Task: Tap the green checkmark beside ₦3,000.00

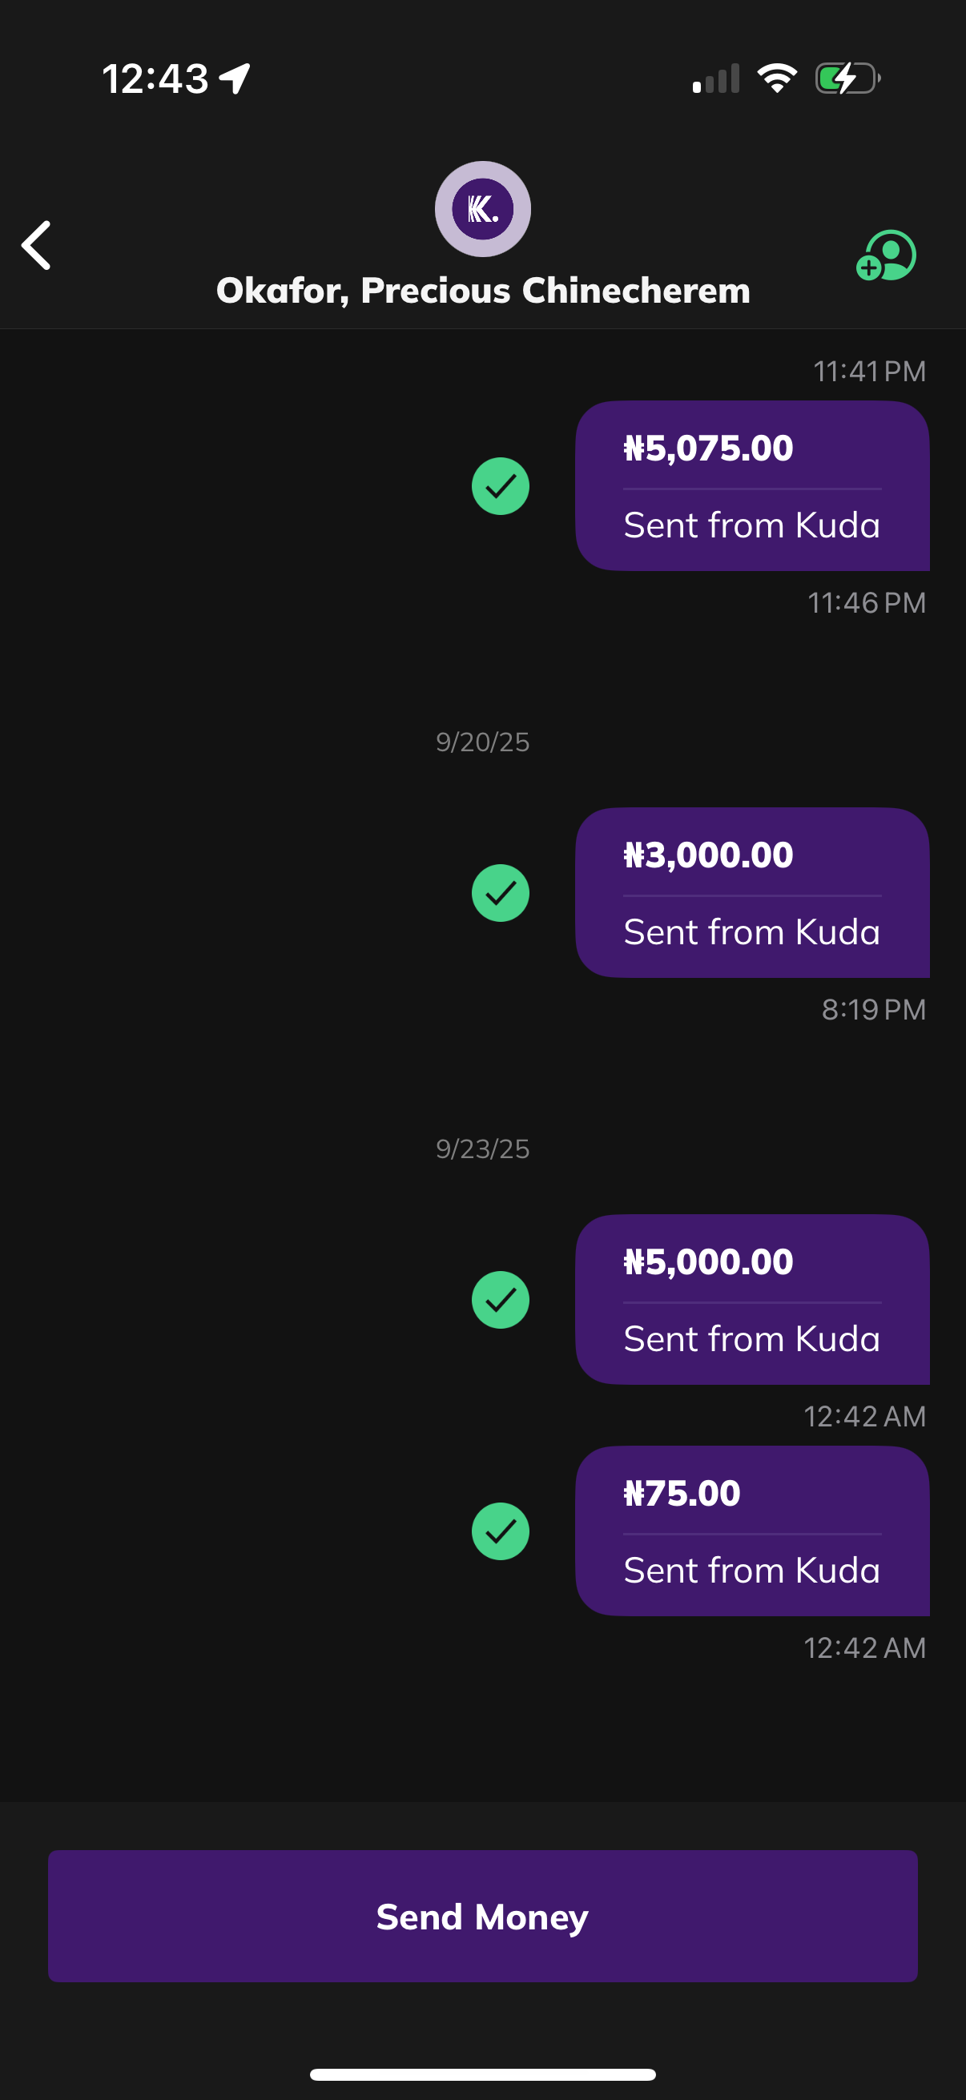Action: pos(501,893)
